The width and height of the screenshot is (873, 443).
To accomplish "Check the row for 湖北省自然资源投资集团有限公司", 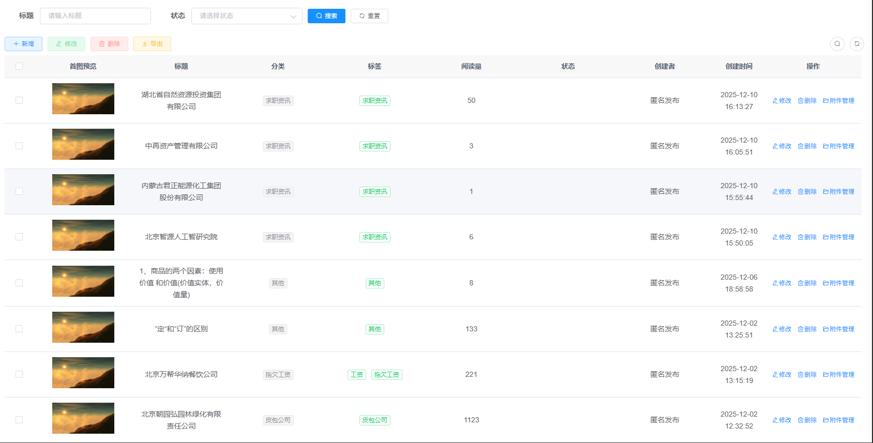I will click(19, 100).
